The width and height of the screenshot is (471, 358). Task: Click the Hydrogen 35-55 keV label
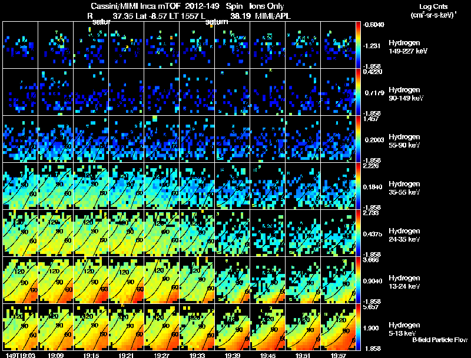coord(404,188)
